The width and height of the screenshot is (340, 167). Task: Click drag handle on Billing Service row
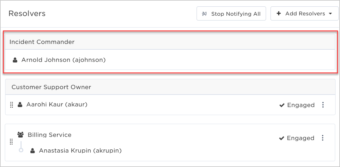point(12,142)
